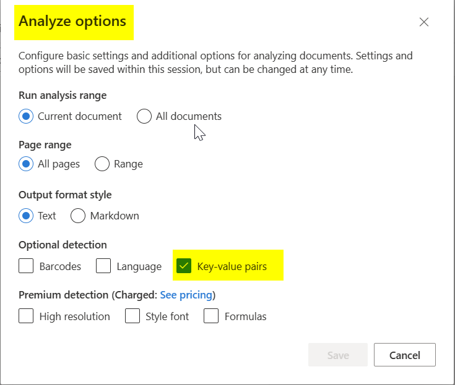
Task: Enable High resolution premium detection
Action: (x=26, y=316)
